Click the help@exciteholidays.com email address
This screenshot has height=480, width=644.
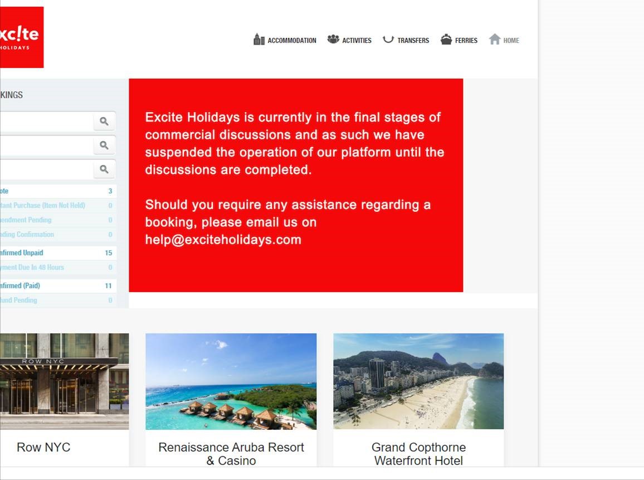click(223, 240)
